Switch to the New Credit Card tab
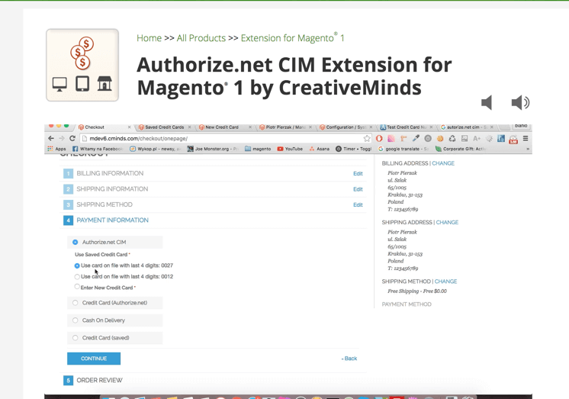Screen dimensions: 569x399 tap(222, 127)
